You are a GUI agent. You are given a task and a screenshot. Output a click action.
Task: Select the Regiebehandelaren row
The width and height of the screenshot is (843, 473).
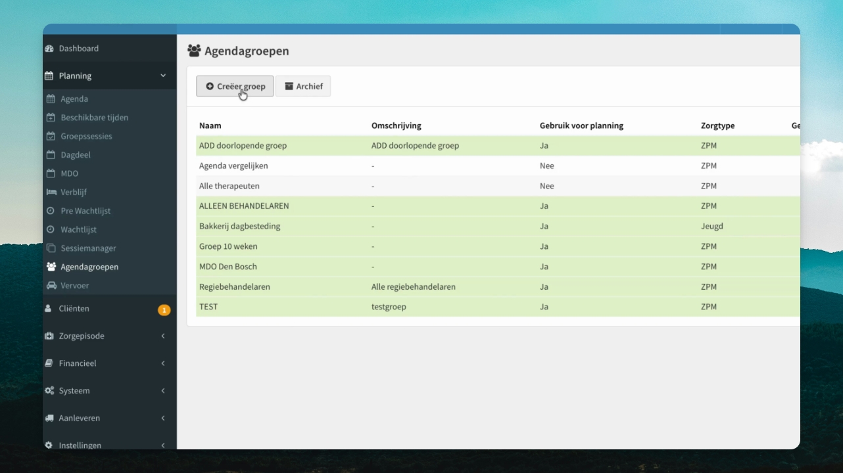[x=498, y=287]
